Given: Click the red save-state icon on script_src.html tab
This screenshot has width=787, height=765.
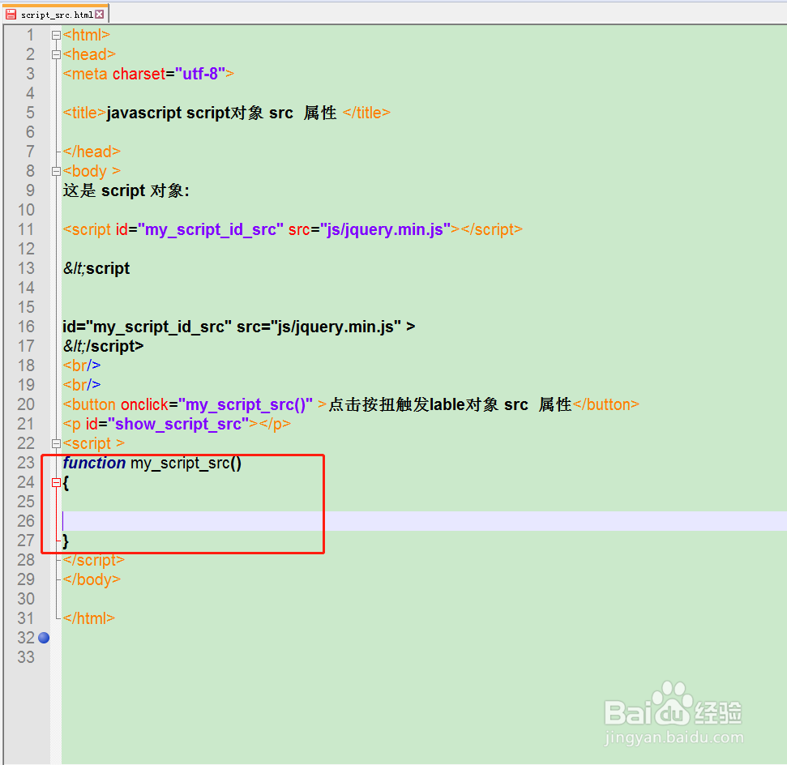Looking at the screenshot, I should pos(11,15).
